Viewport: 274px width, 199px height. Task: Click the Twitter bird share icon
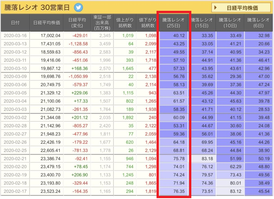click(x=78, y=8)
